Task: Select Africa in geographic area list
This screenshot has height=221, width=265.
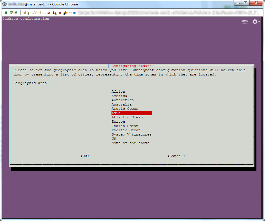Action: click(118, 91)
